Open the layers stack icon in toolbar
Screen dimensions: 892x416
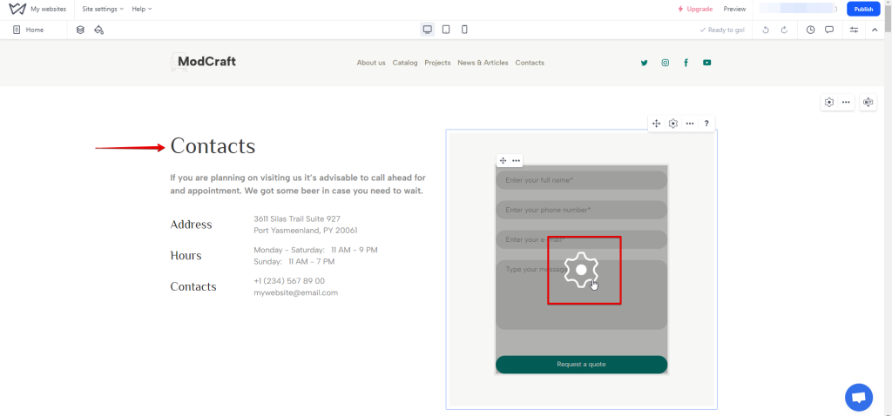[80, 30]
